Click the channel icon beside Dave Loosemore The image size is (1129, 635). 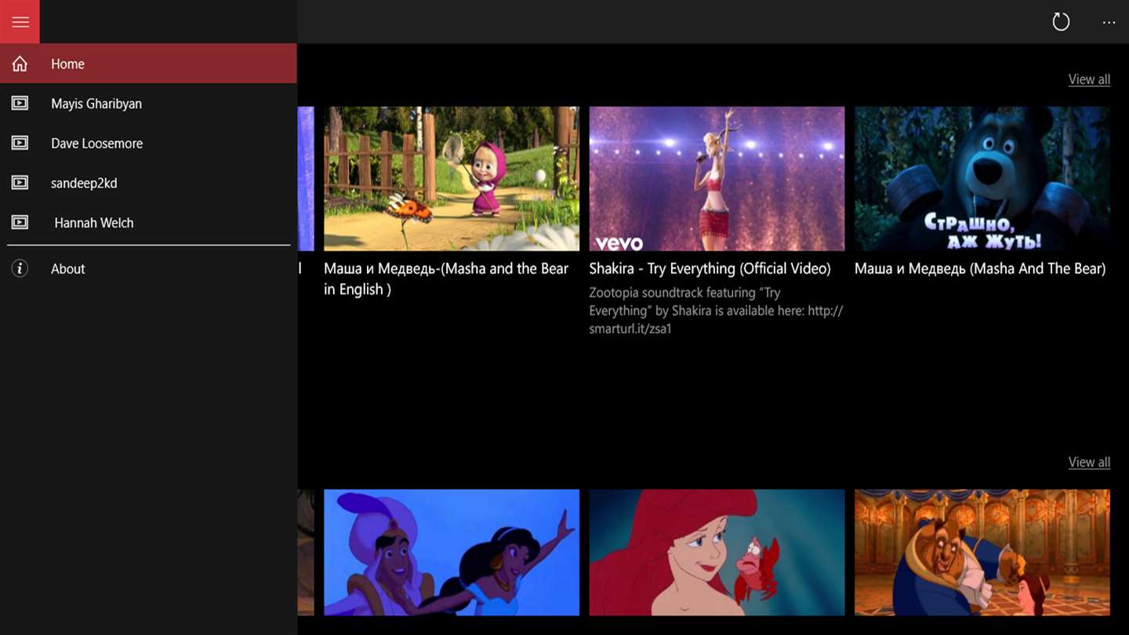click(20, 143)
